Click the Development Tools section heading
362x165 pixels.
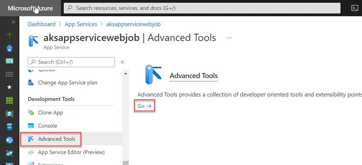(x=51, y=99)
